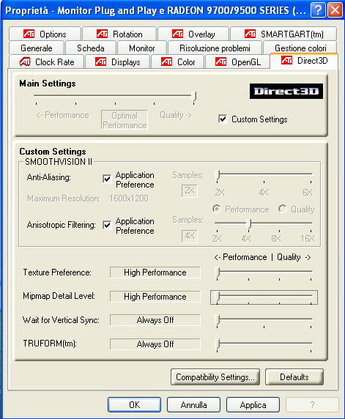The height and width of the screenshot is (419, 345).
Task: Open Risoluzione problemi tab
Action: pyautogui.click(x=215, y=48)
